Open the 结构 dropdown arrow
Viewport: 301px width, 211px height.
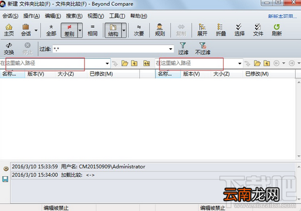point(124,30)
